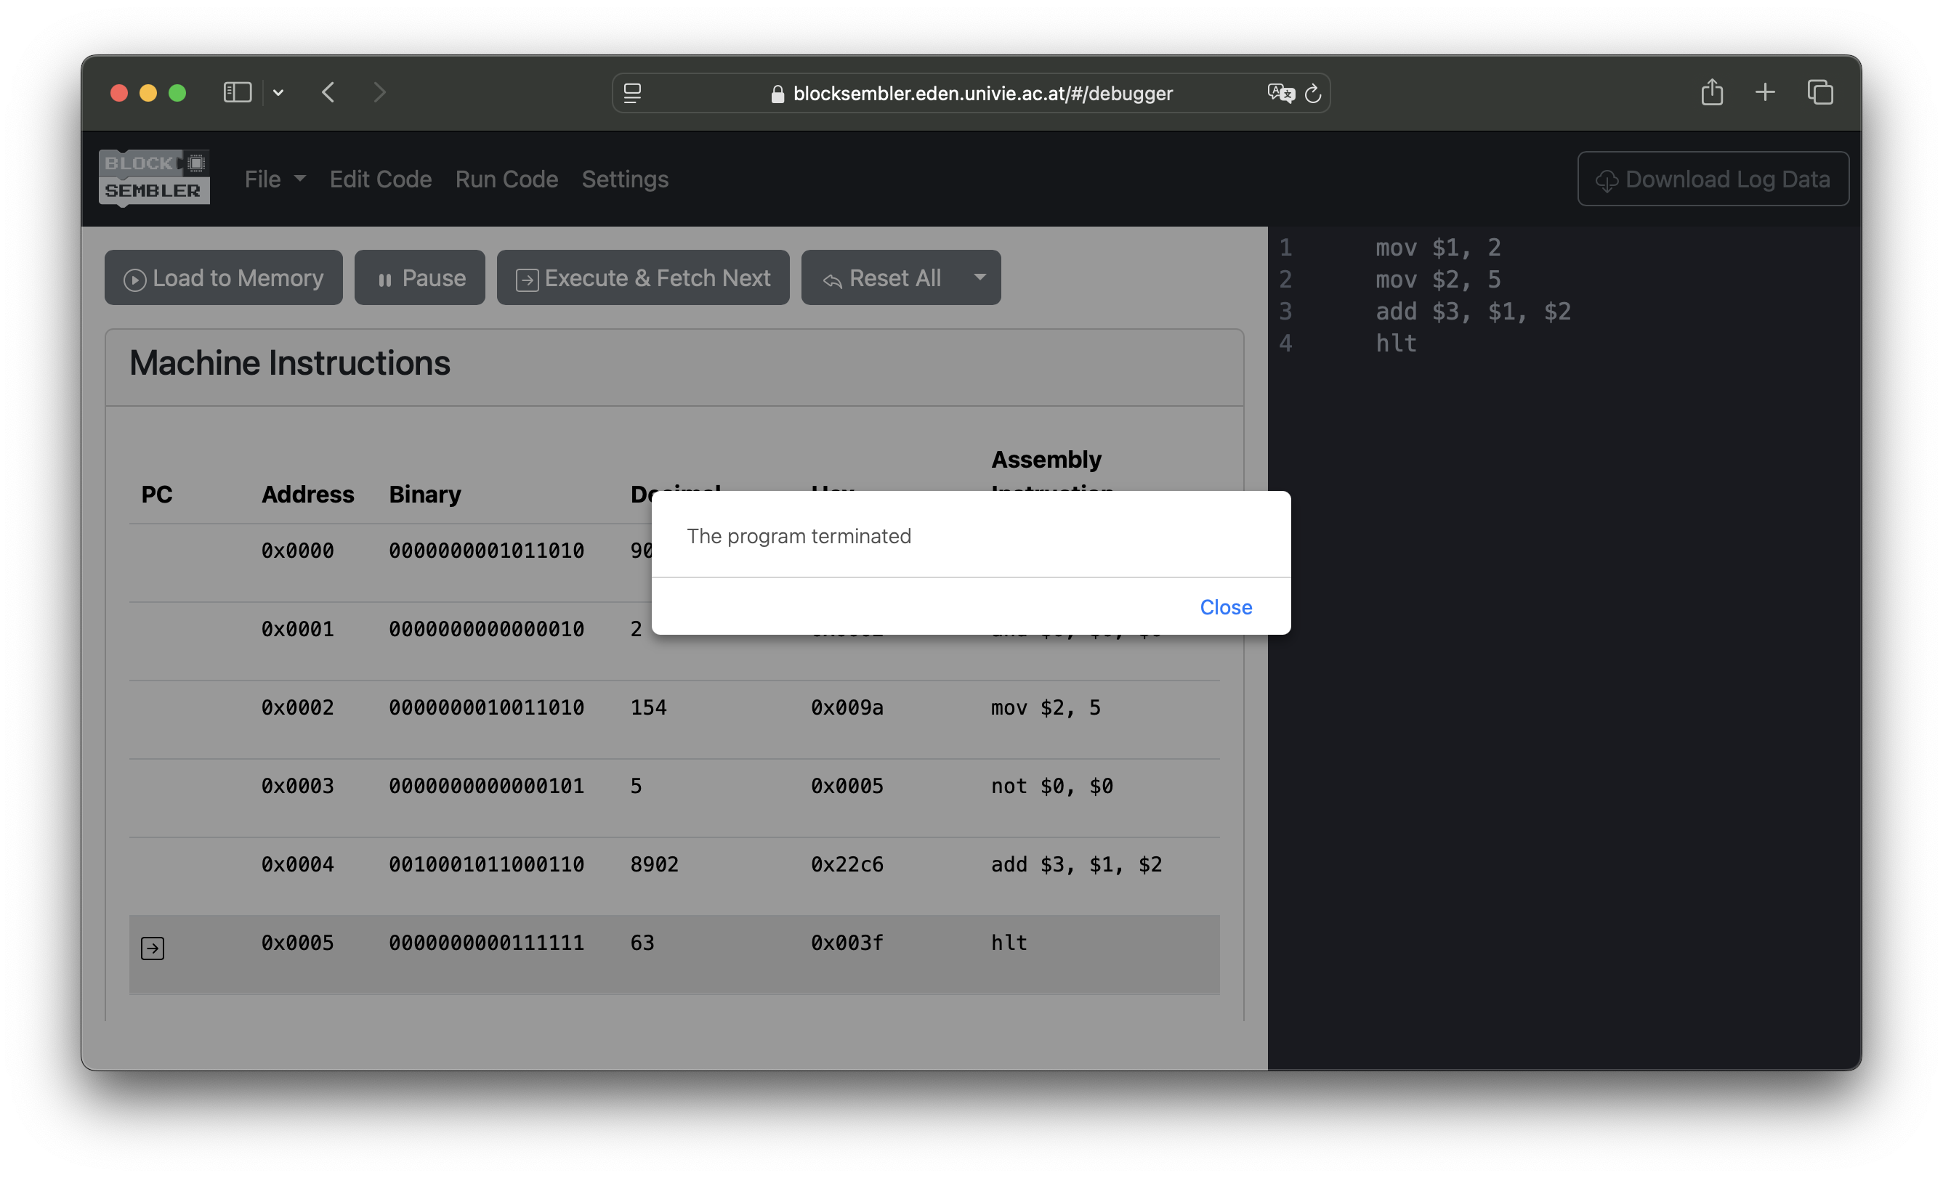Click Download Log Data button
Viewport: 1943px width, 1178px height.
click(1713, 179)
